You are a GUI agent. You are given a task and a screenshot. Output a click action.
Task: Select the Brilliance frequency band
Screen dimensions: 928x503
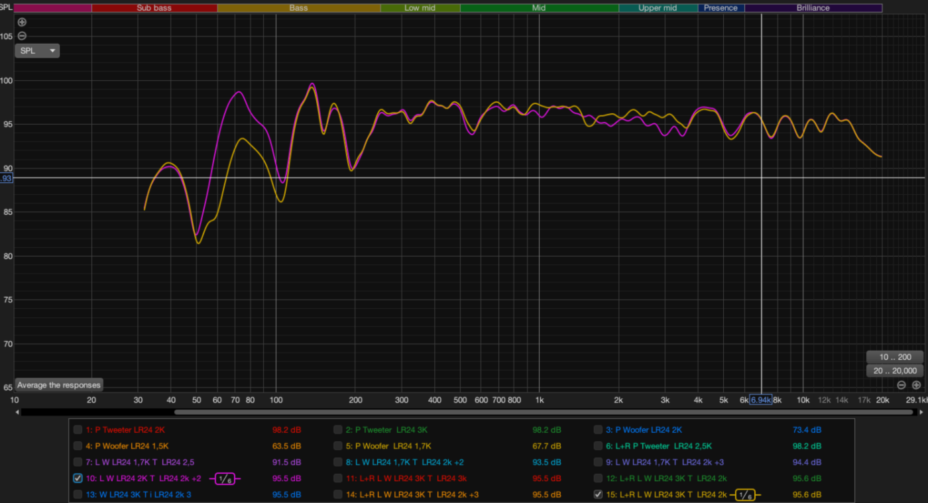(x=813, y=8)
